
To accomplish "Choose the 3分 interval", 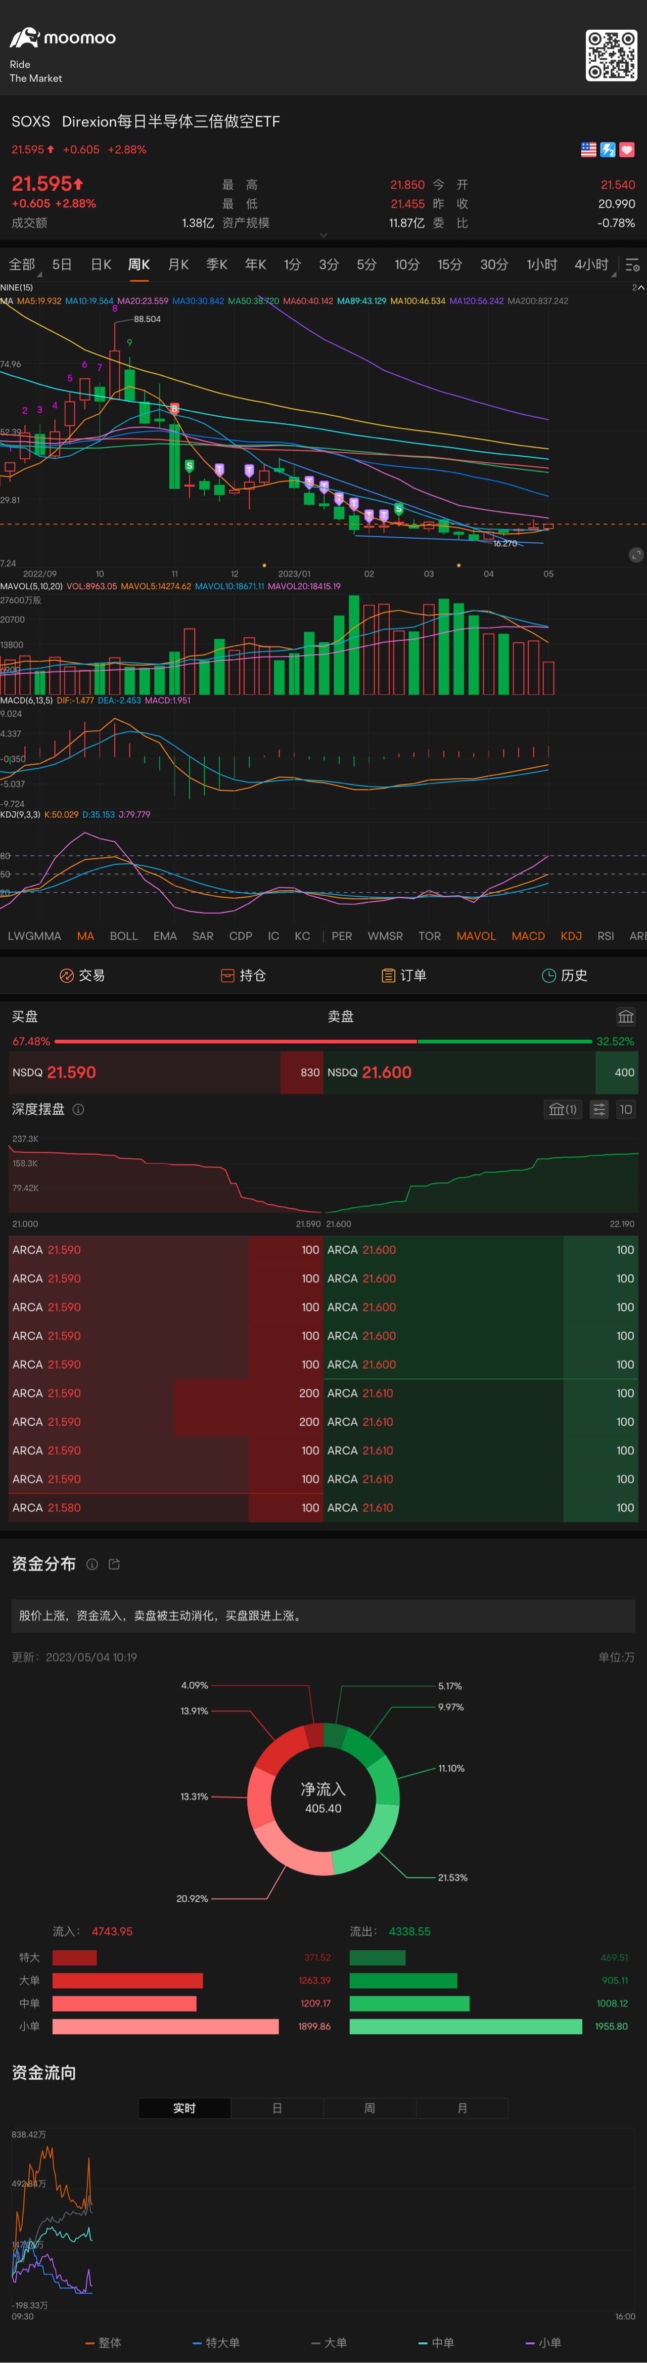I will pyautogui.click(x=329, y=264).
